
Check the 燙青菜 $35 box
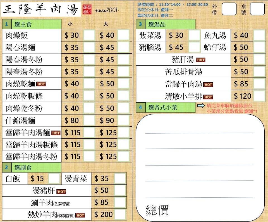point(120,179)
